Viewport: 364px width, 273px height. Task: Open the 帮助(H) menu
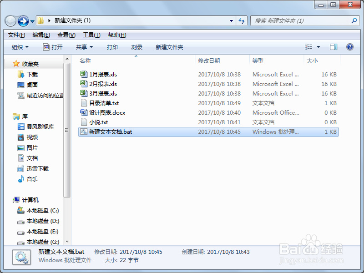[x=117, y=35]
